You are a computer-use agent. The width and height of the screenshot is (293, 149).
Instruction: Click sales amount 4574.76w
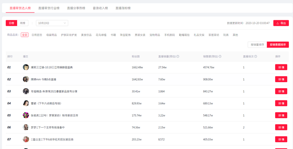[208, 67]
